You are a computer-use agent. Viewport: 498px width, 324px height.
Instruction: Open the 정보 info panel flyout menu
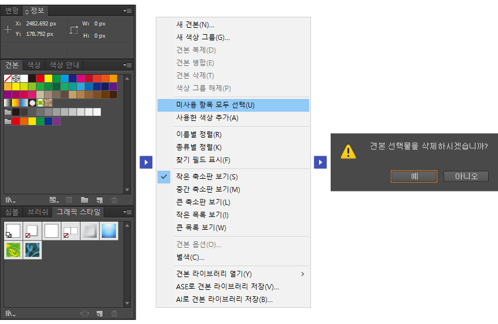coord(127,11)
